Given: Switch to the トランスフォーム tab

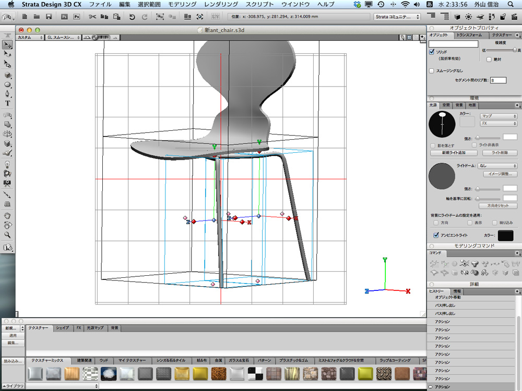Looking at the screenshot, I should [469, 35].
